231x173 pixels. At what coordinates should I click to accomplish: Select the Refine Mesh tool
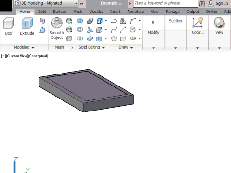[x=69, y=38]
